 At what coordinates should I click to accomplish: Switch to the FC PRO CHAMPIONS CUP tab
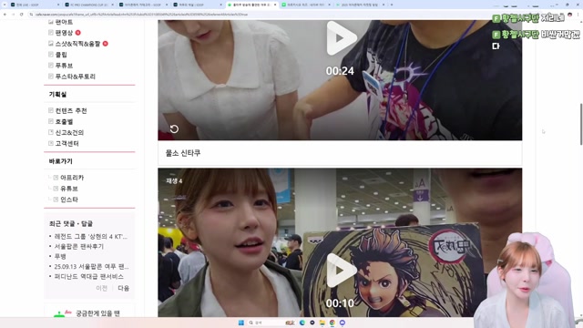point(88,5)
